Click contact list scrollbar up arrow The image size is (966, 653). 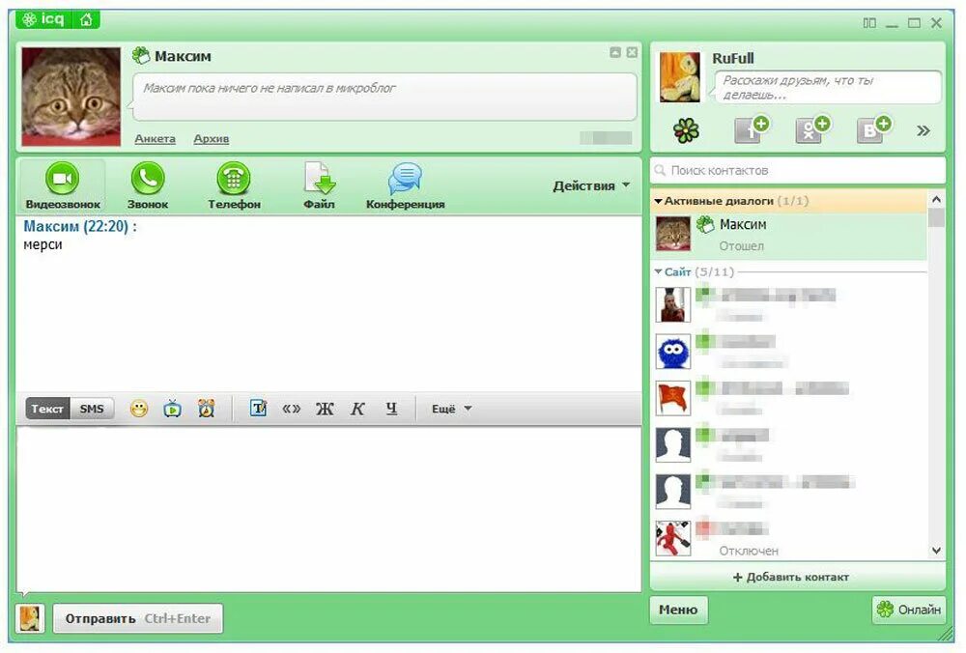936,199
